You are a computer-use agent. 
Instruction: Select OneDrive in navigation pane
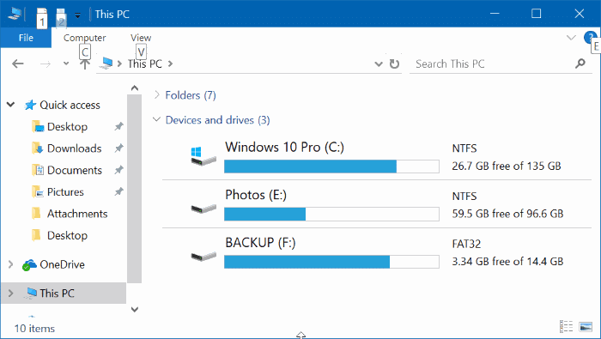pyautogui.click(x=62, y=264)
